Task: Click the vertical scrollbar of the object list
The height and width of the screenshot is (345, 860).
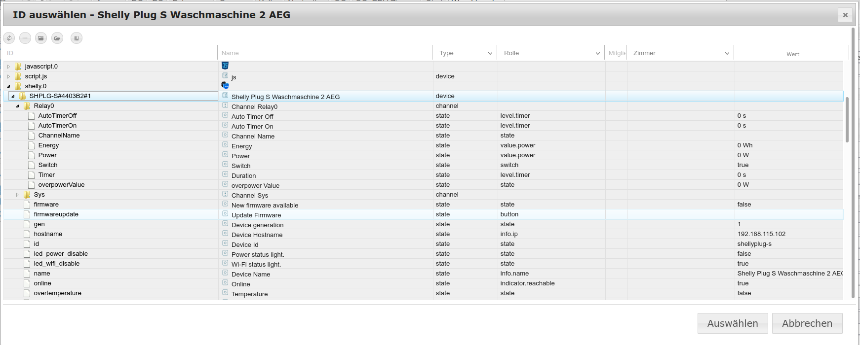Action: pyautogui.click(x=847, y=119)
